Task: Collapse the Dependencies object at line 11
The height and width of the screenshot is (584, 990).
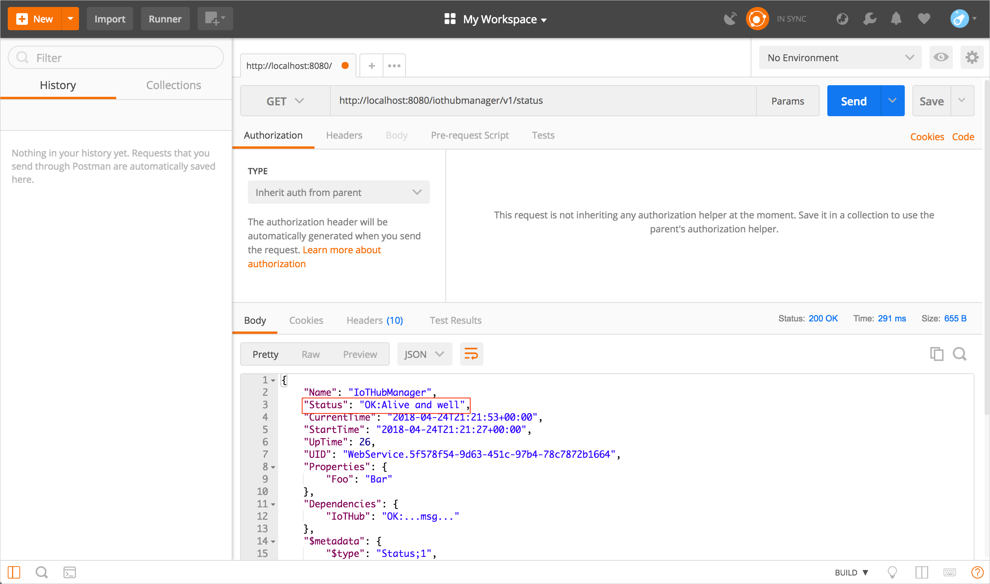Action: [x=273, y=504]
